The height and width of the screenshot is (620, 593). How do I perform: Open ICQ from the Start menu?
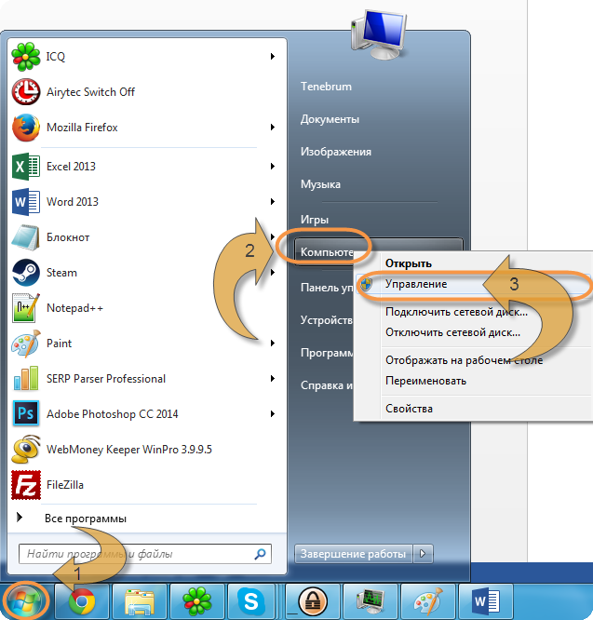(142, 57)
